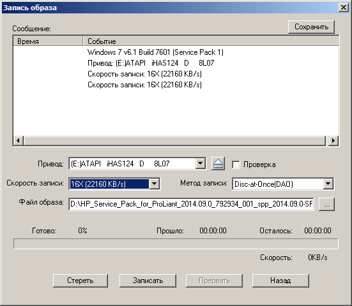Click the Сохранить button
Viewport: 352px width, 306px height.
point(311,27)
